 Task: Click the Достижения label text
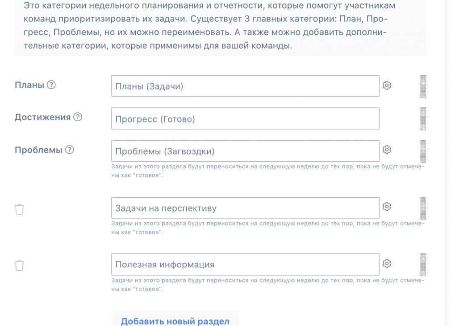pos(42,117)
